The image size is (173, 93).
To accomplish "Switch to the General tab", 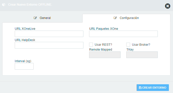I will [x=42, y=18].
